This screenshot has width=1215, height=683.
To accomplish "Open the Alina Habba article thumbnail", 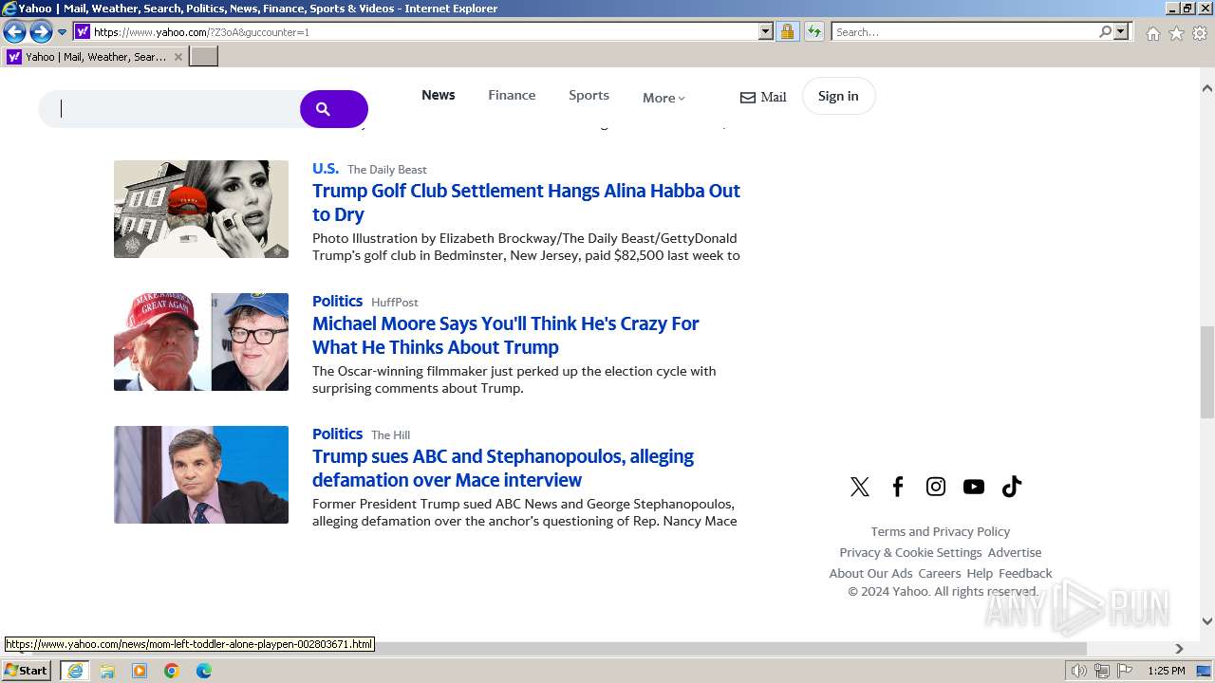I will tap(201, 209).
